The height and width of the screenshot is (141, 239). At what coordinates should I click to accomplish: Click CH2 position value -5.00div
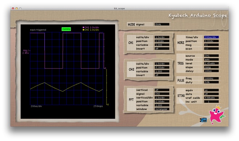[162, 68]
